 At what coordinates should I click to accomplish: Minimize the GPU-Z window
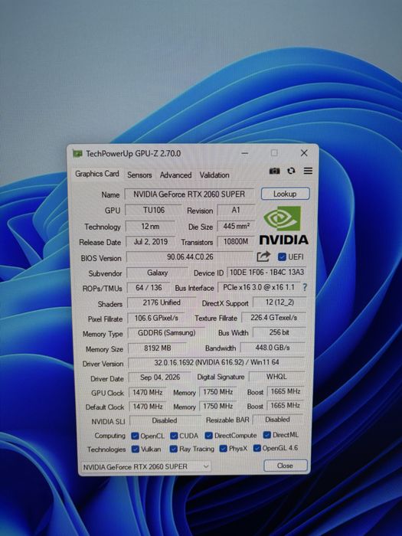[245, 153]
